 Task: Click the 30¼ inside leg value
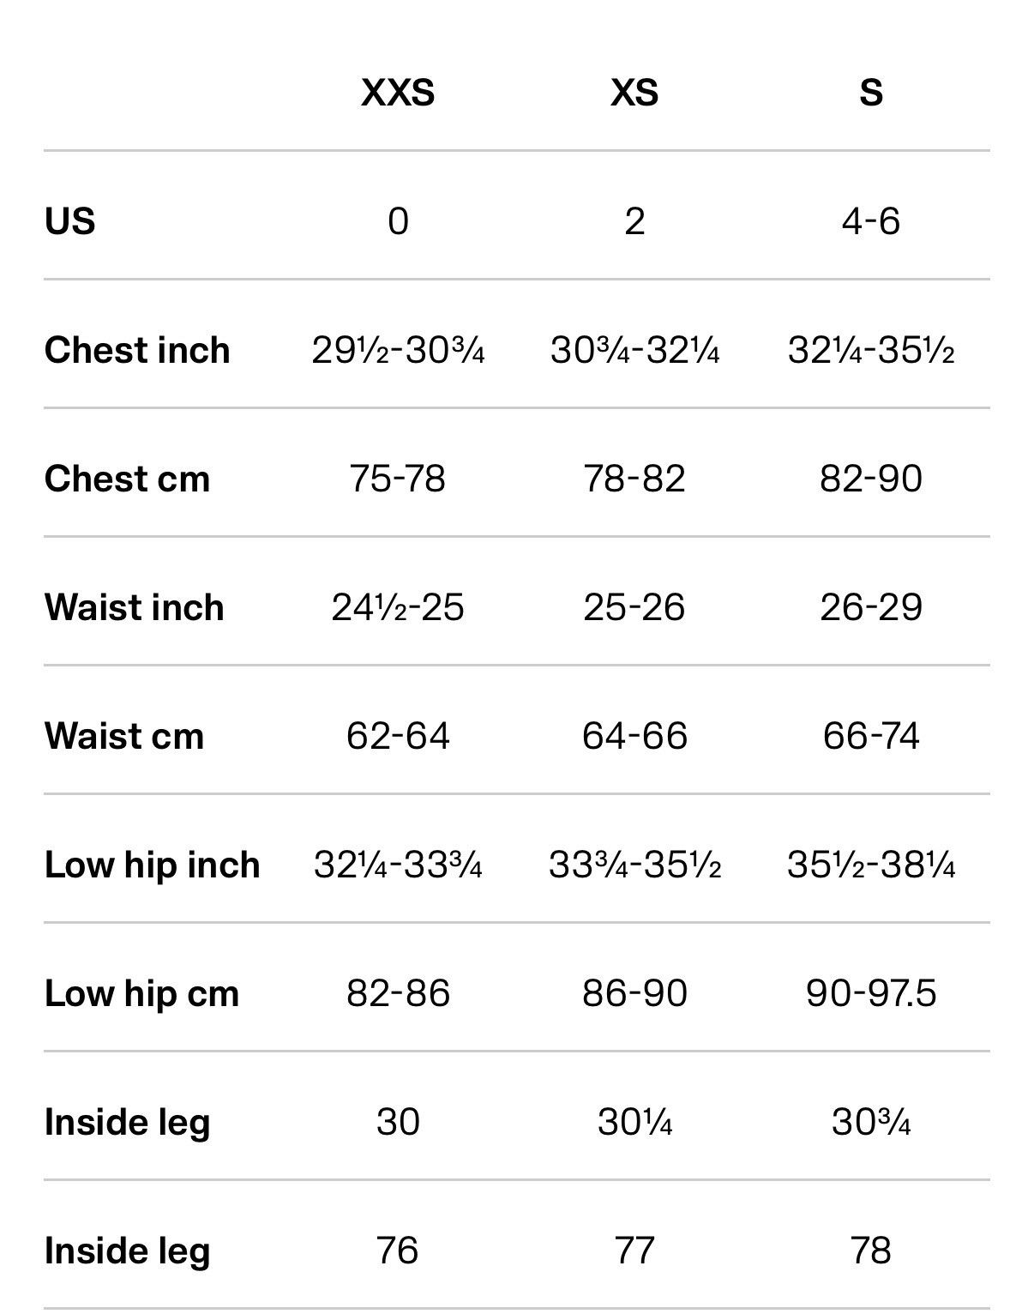634,1122
